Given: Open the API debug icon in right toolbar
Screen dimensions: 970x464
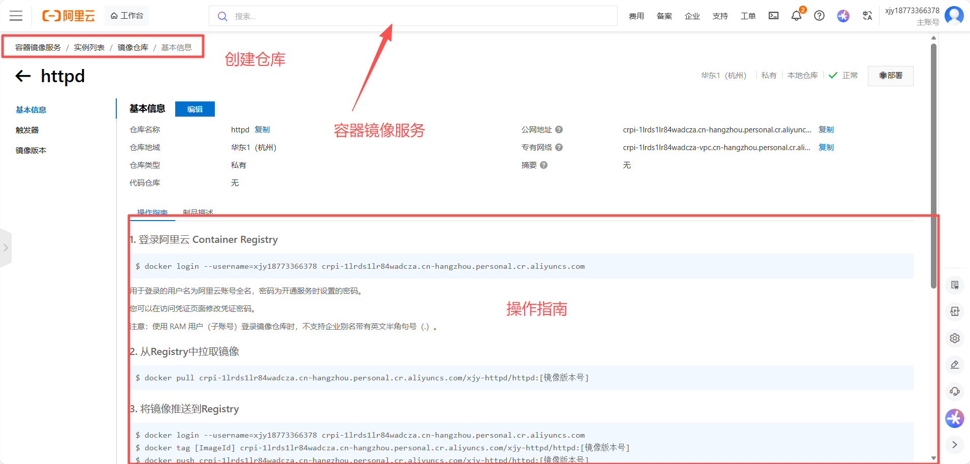Looking at the screenshot, I should click(x=955, y=311).
